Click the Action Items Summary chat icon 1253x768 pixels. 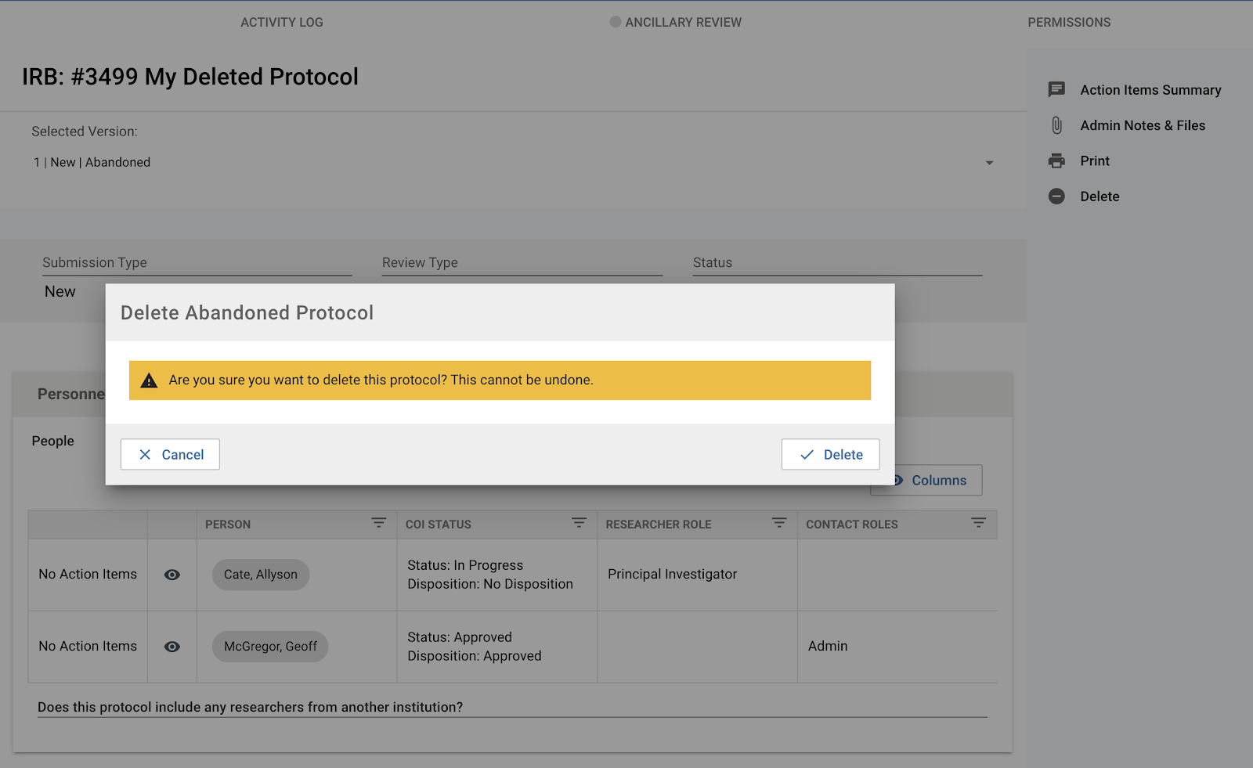pos(1056,89)
